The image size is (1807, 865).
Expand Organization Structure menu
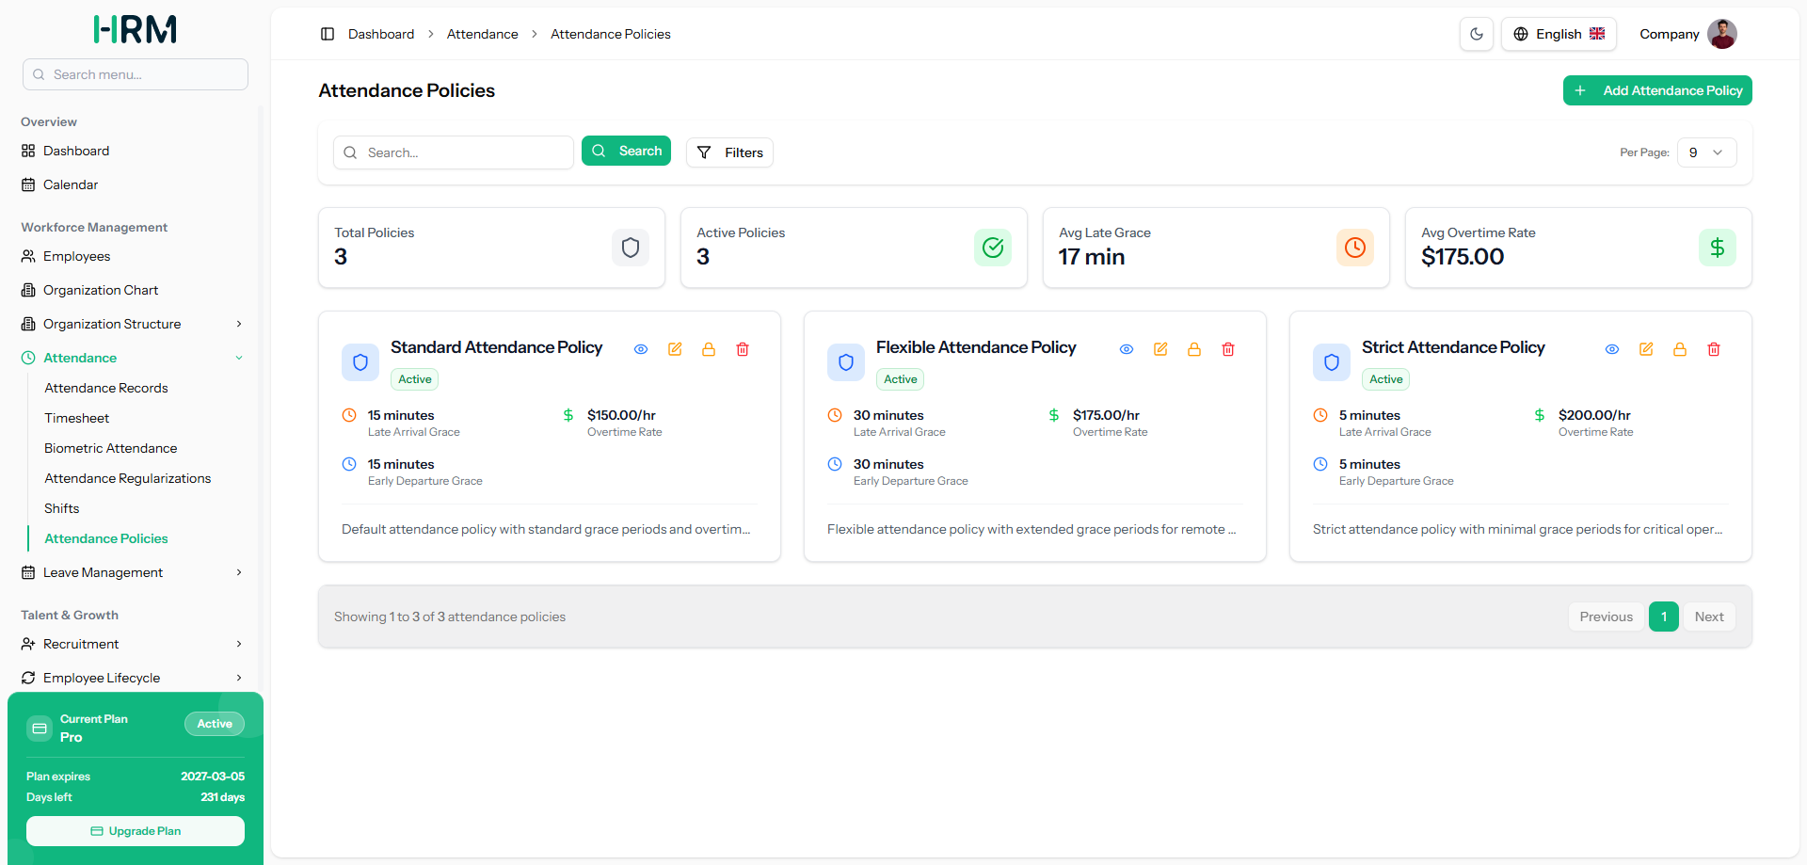point(132,324)
